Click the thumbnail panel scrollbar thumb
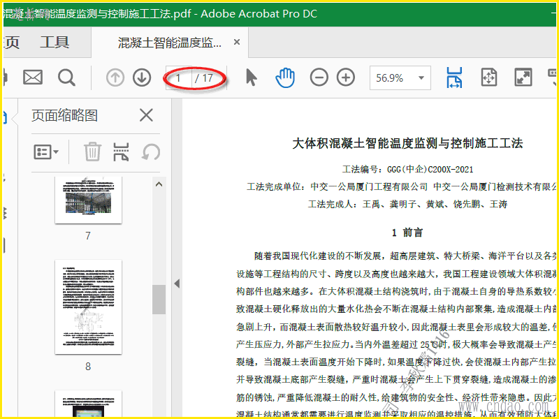 159,300
